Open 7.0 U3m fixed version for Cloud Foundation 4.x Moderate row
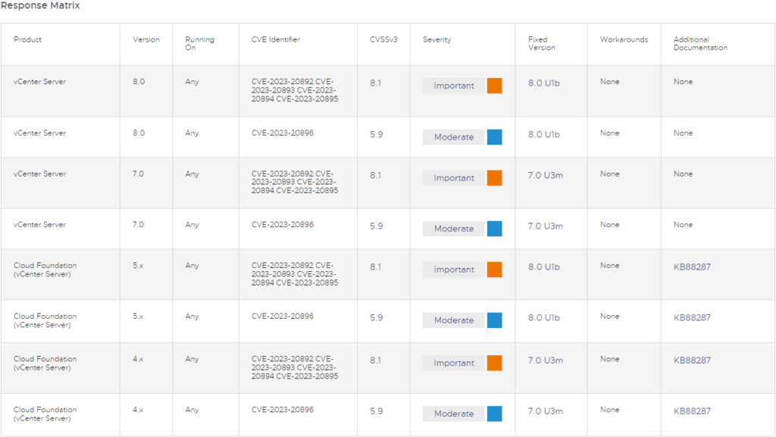This screenshot has width=776, height=437. click(x=546, y=411)
